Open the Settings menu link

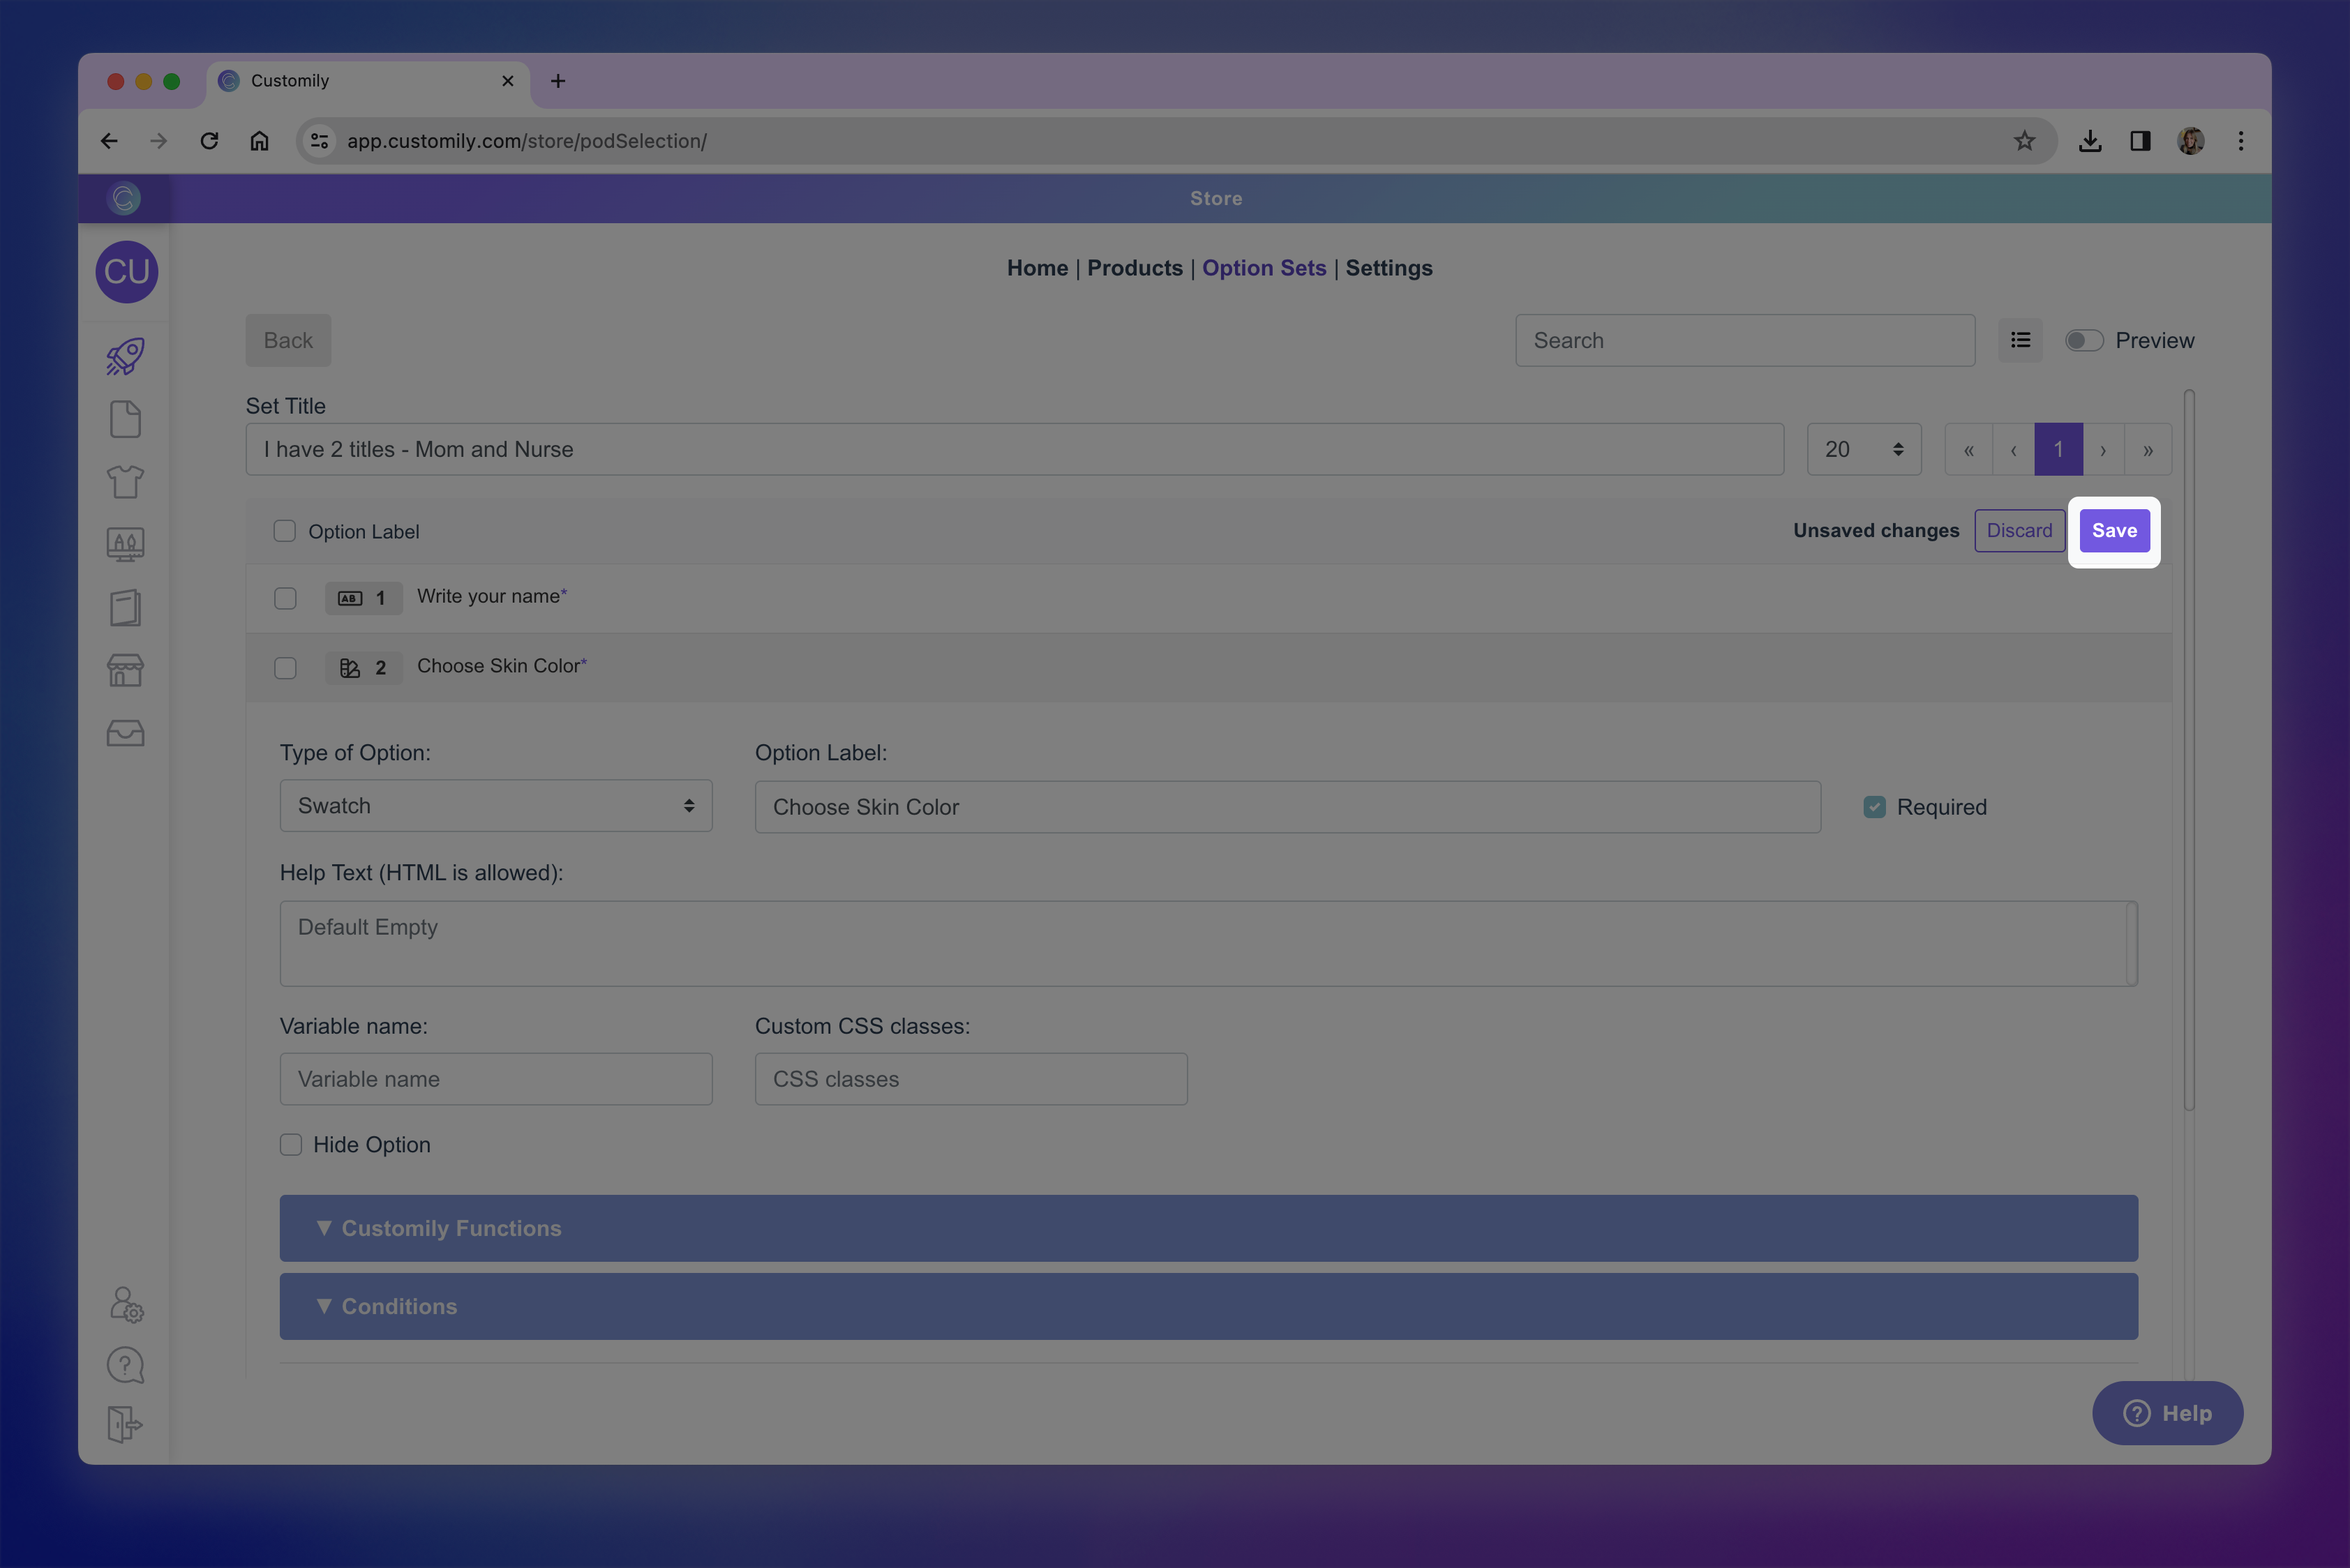1389,268
